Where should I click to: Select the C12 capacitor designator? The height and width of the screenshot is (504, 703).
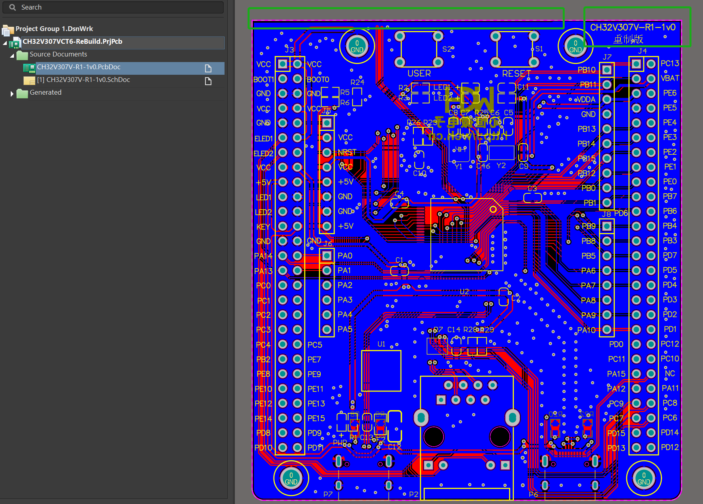395,447
